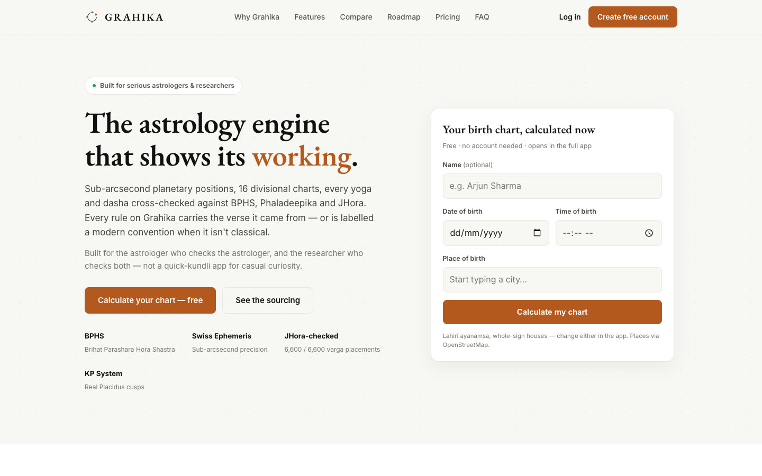Submit with Calculate my chart button
Image resolution: width=762 pixels, height=476 pixels.
point(552,312)
